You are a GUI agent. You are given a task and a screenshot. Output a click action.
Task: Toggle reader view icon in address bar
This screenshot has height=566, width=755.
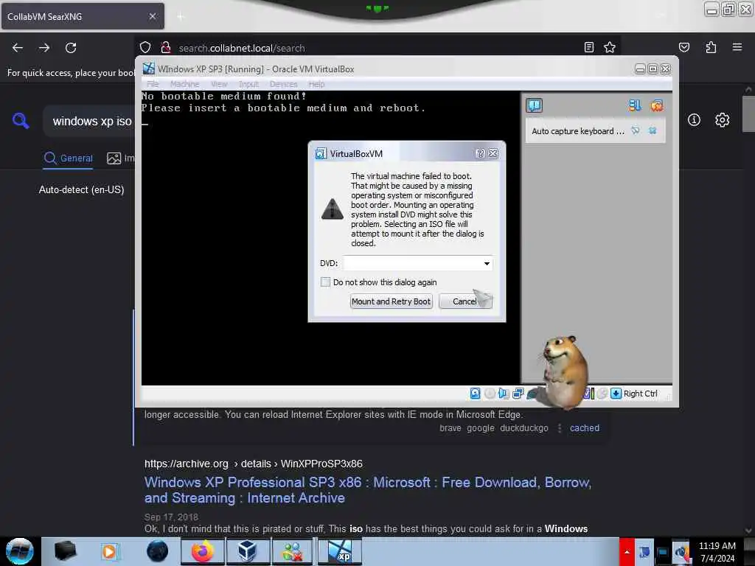tap(588, 47)
